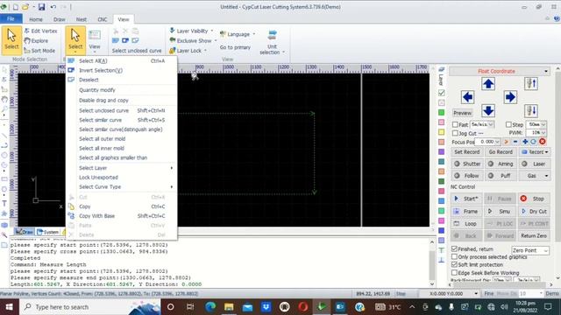The image size is (561, 315).
Task: Click the Select dropdown button in ribbon
Action: click(x=75, y=39)
